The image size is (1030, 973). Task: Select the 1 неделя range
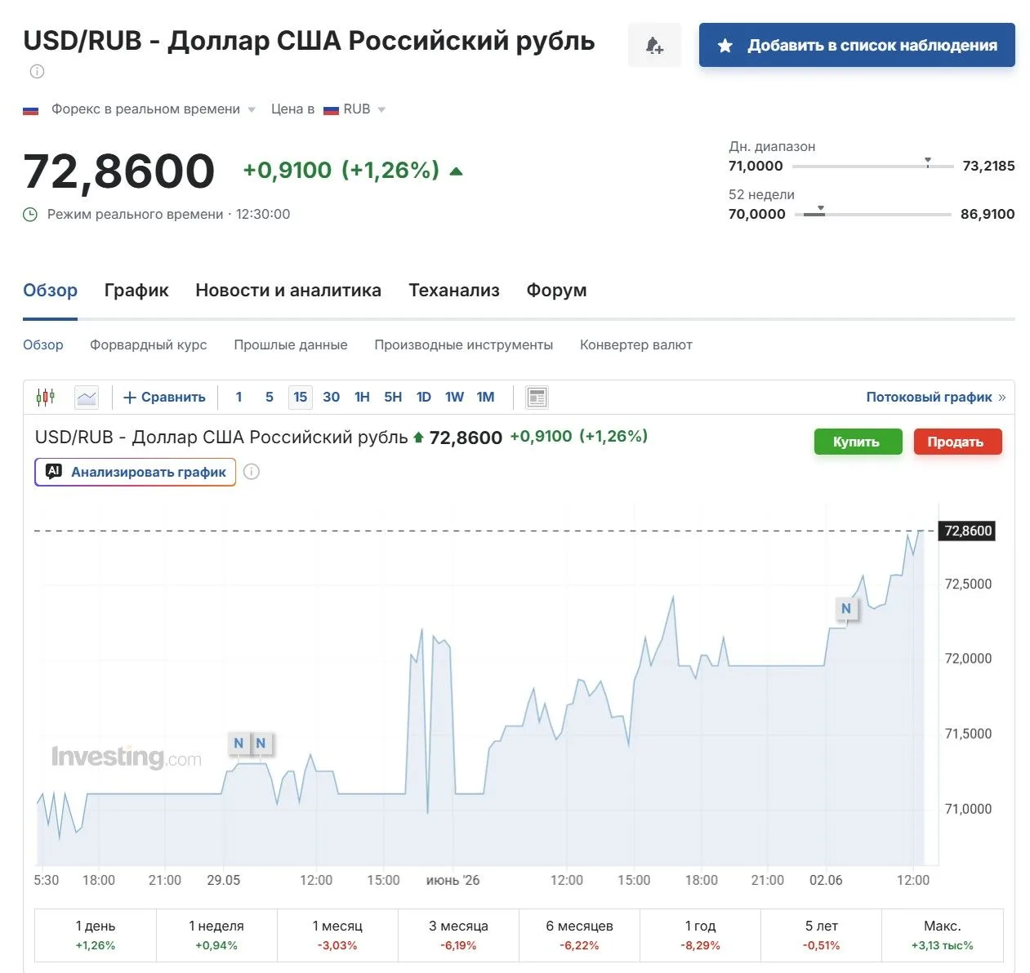tap(216, 935)
